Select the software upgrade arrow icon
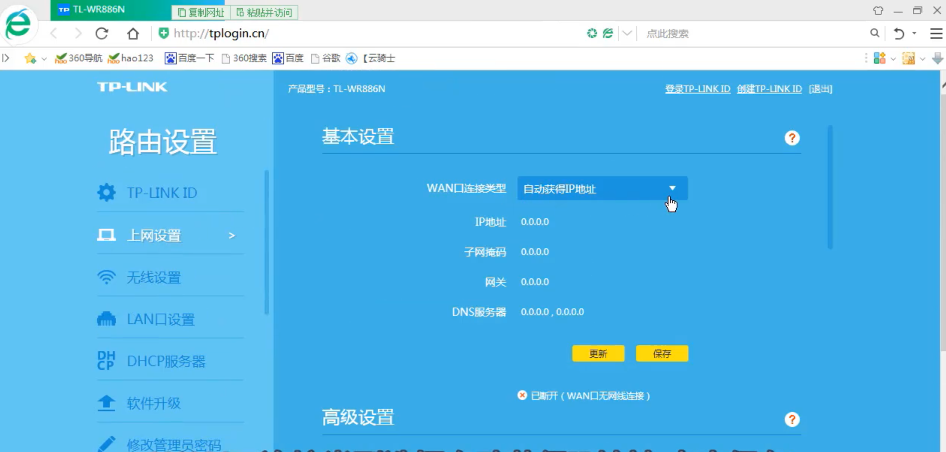946x452 pixels. [x=106, y=403]
